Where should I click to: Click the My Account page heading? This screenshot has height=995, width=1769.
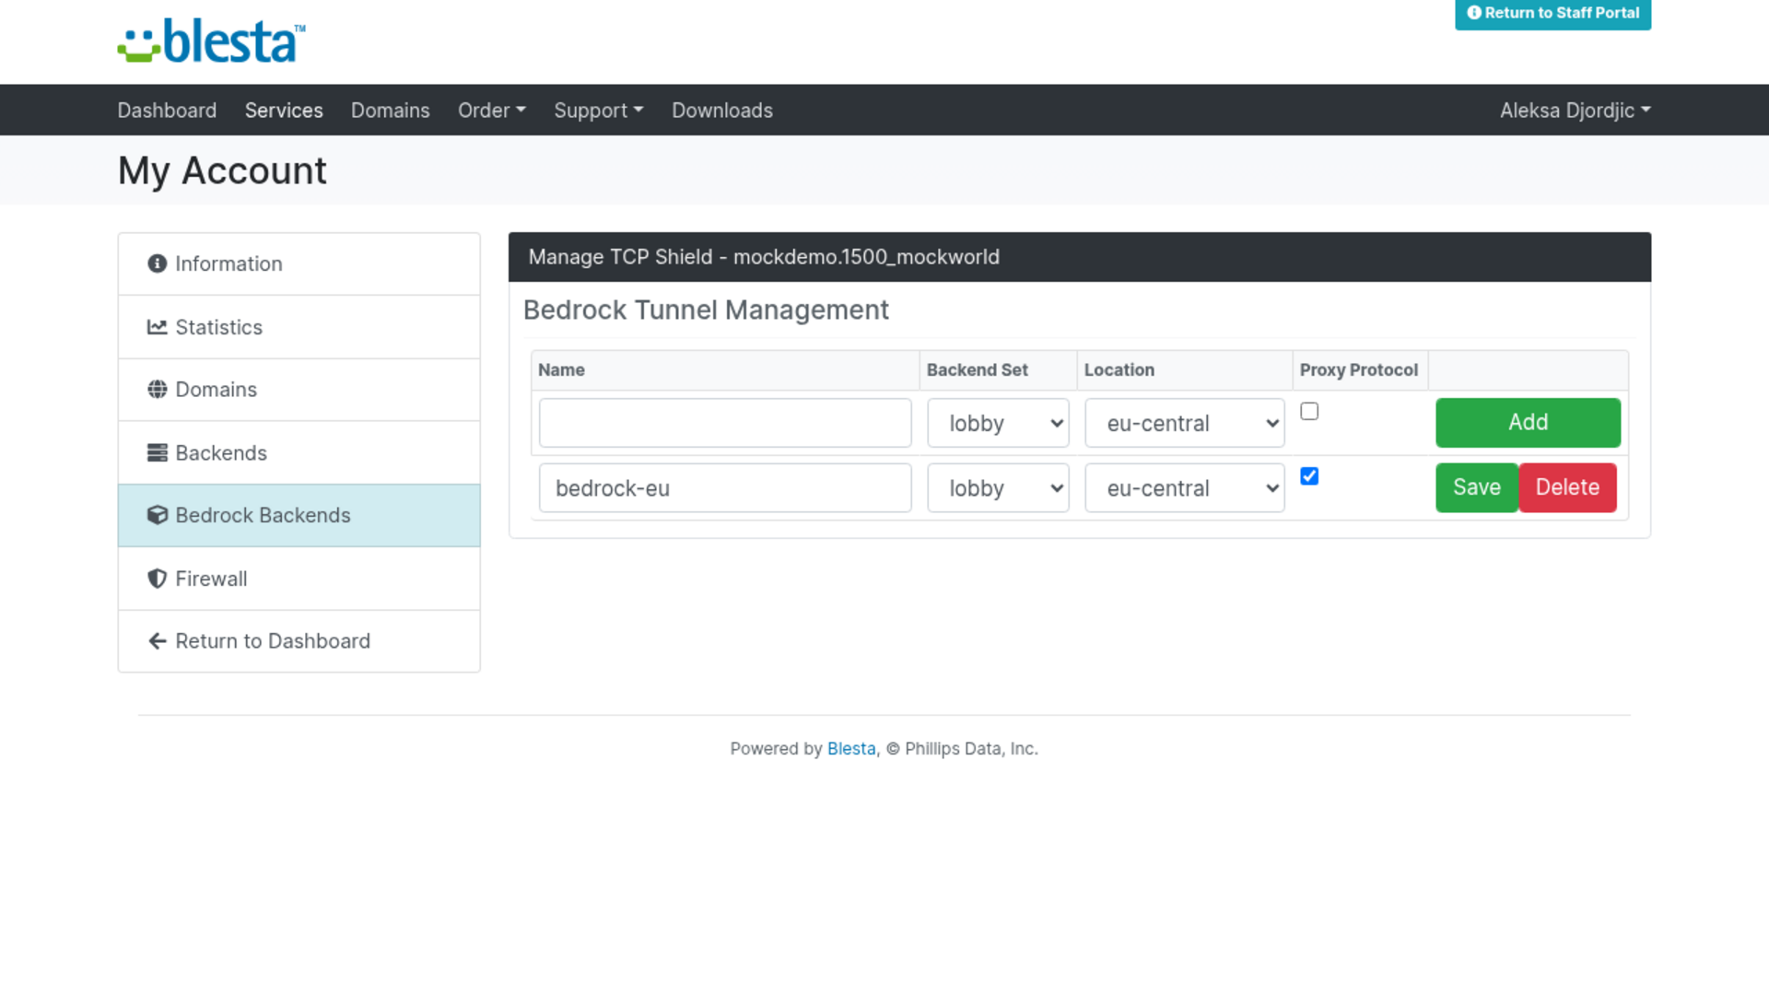tap(222, 170)
